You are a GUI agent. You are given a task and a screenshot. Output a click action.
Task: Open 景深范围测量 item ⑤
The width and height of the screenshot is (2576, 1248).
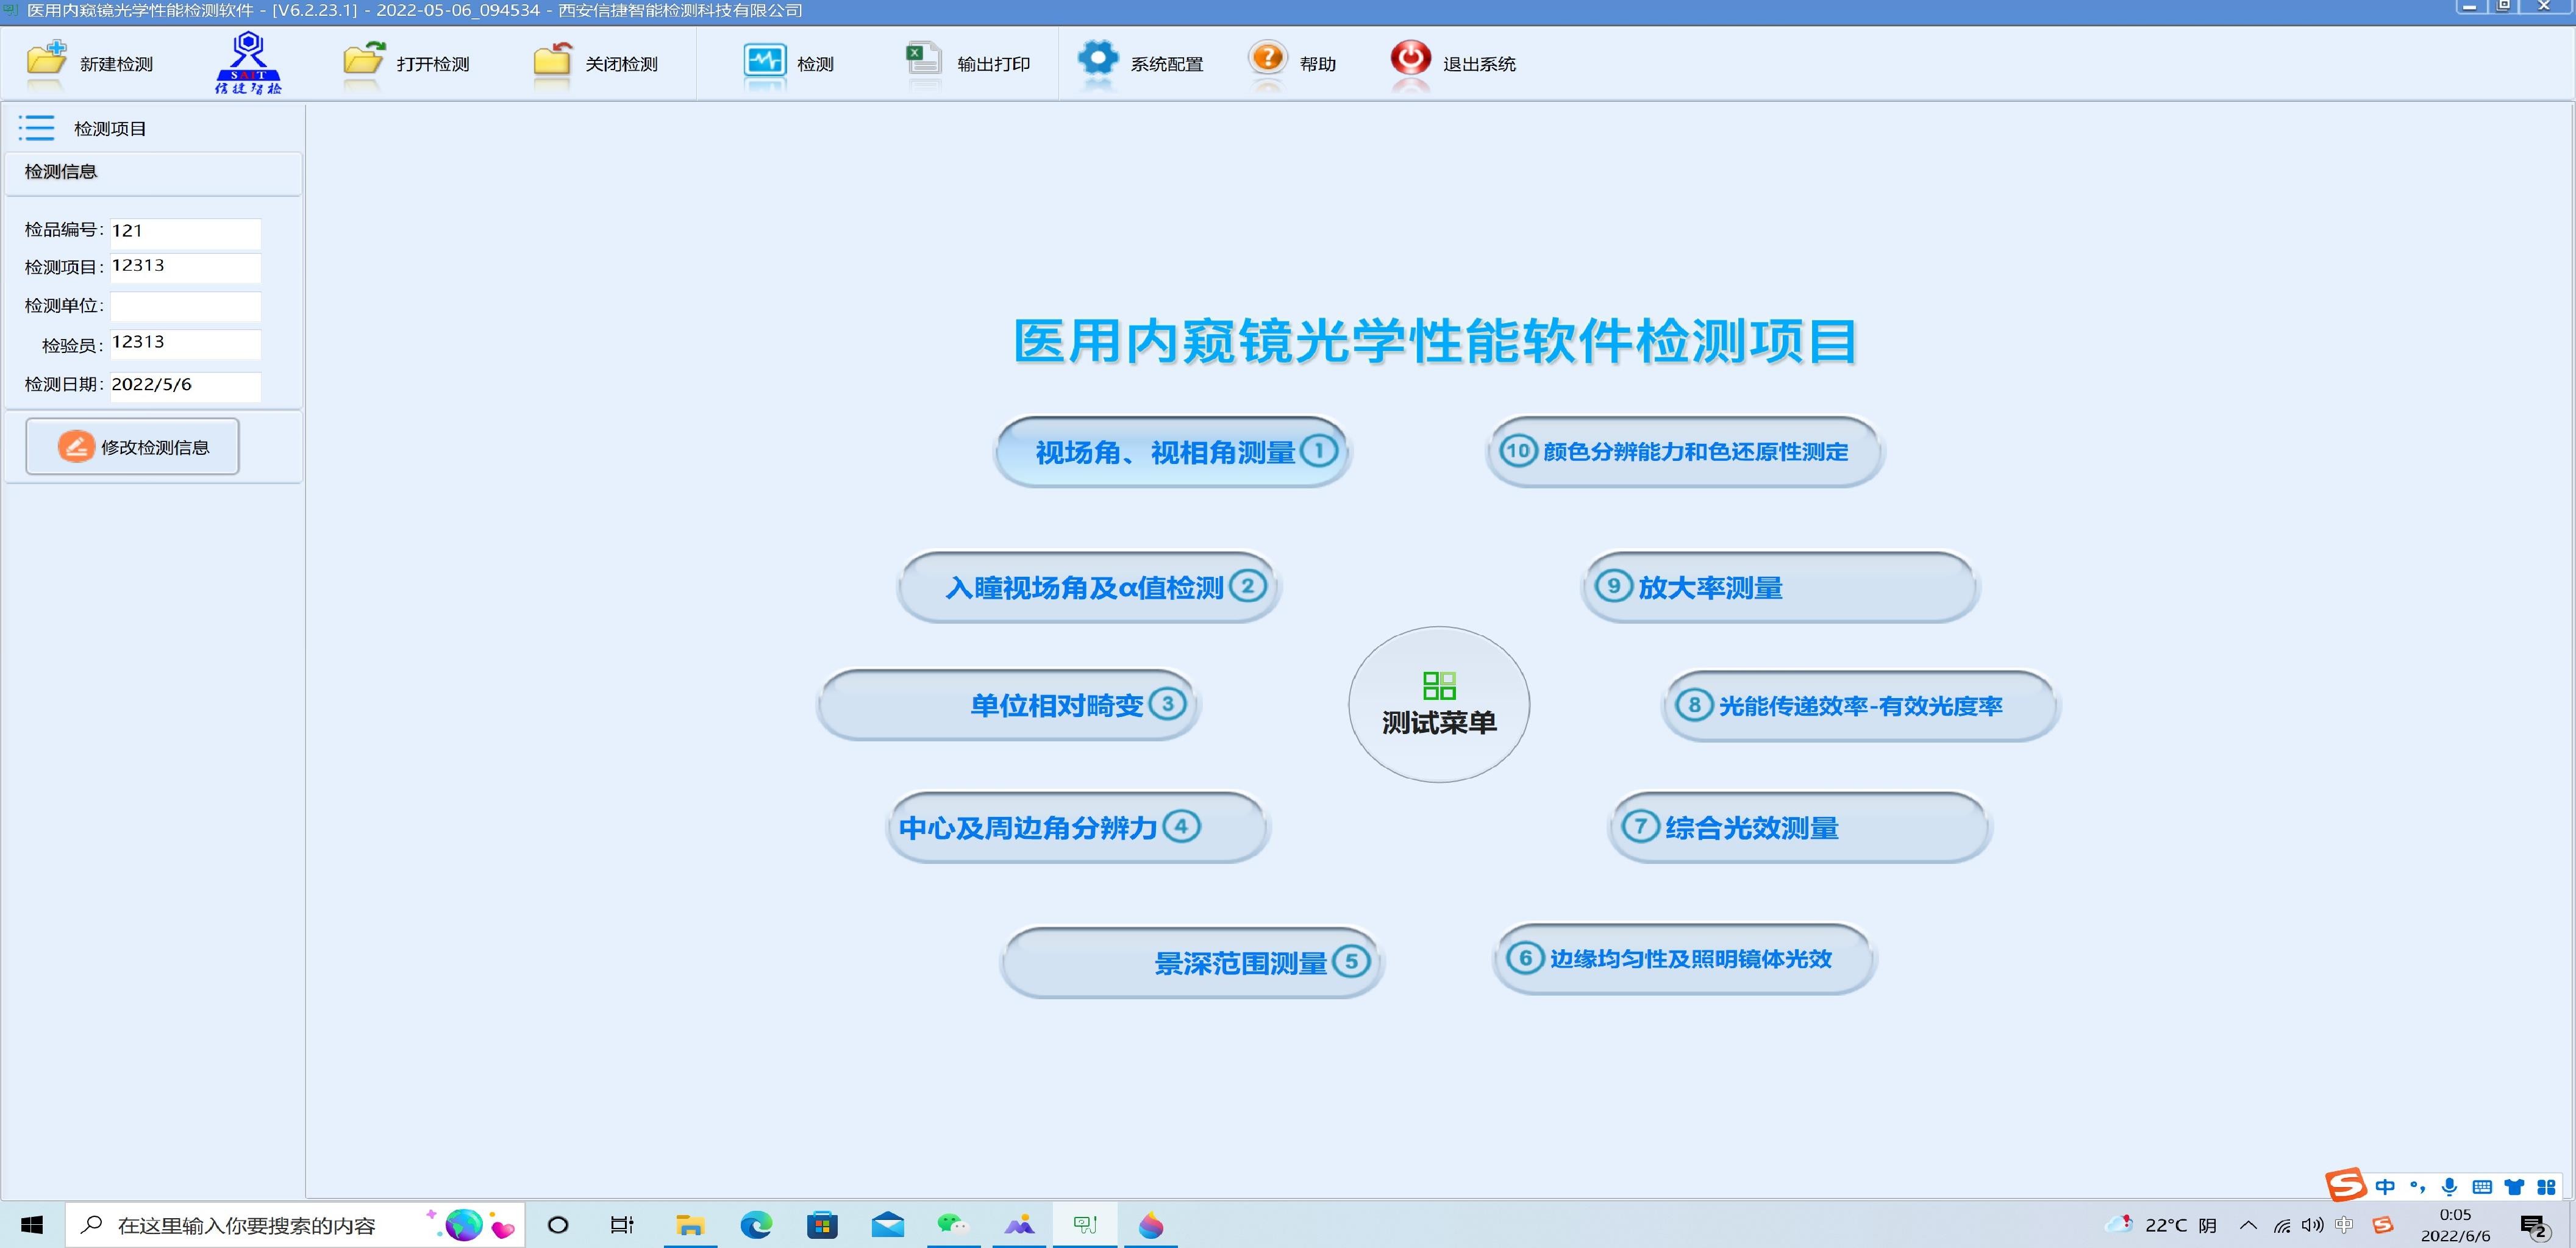pos(1190,961)
